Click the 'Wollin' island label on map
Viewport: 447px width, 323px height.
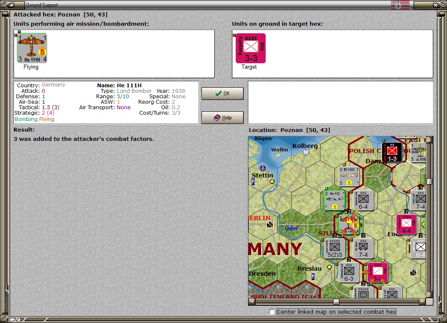coord(279,150)
